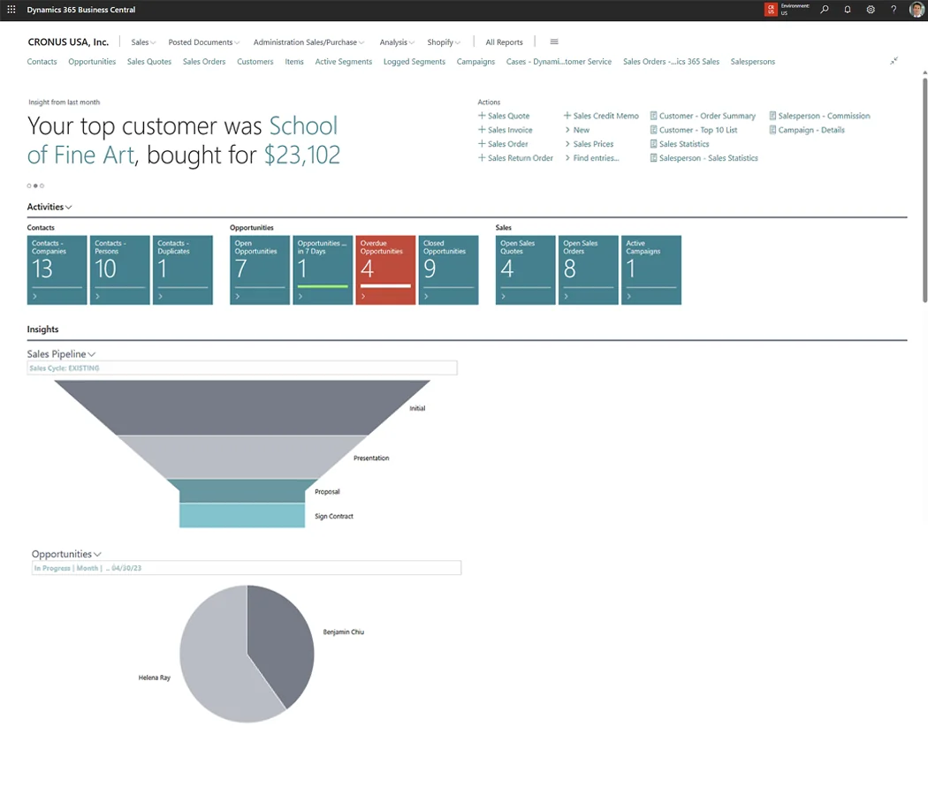This screenshot has width=928, height=795.
Task: Click arrow on Active Campaigns tile
Action: (x=629, y=296)
